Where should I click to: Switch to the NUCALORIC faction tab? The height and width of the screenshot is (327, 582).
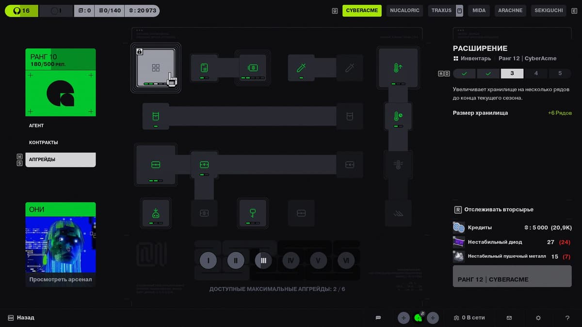(x=404, y=11)
